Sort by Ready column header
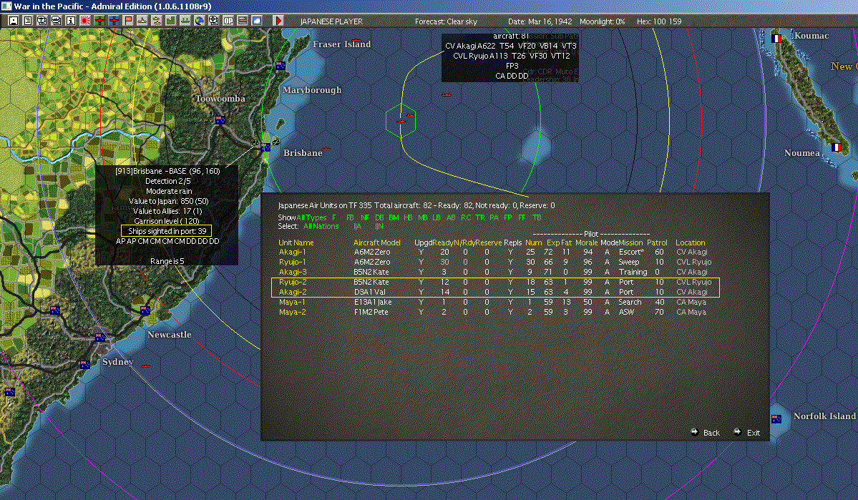Screen dimensions: 858x500 tap(443, 242)
